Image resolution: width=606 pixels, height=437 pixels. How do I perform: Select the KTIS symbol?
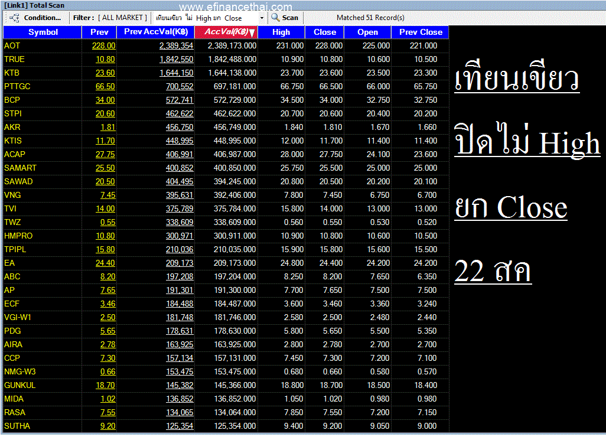(13, 141)
